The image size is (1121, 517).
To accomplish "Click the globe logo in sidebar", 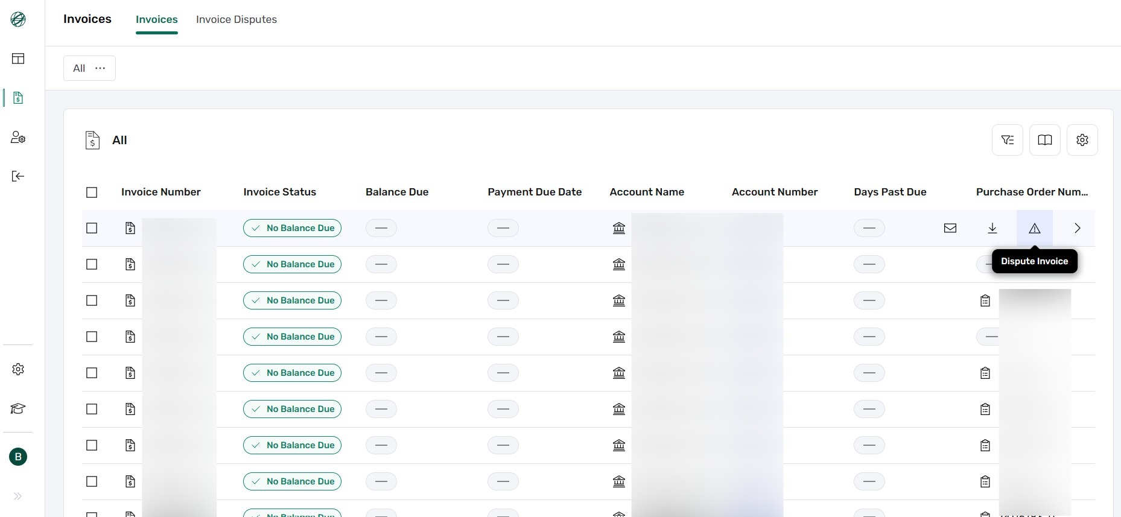I will click(18, 19).
